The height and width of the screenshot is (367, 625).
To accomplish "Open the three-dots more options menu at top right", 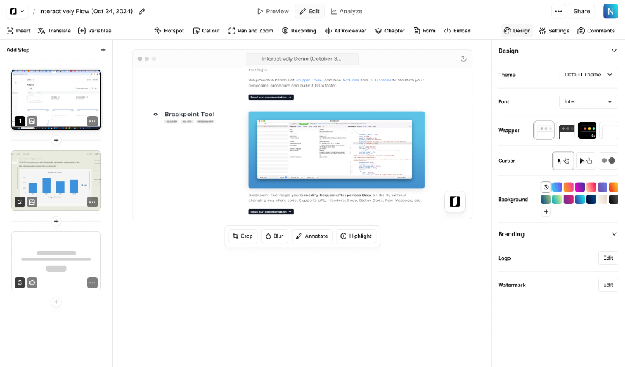I will pyautogui.click(x=558, y=11).
